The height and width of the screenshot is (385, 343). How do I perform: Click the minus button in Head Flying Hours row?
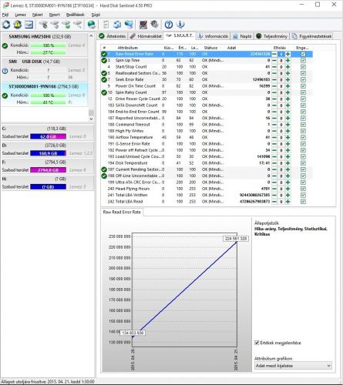(x=274, y=189)
